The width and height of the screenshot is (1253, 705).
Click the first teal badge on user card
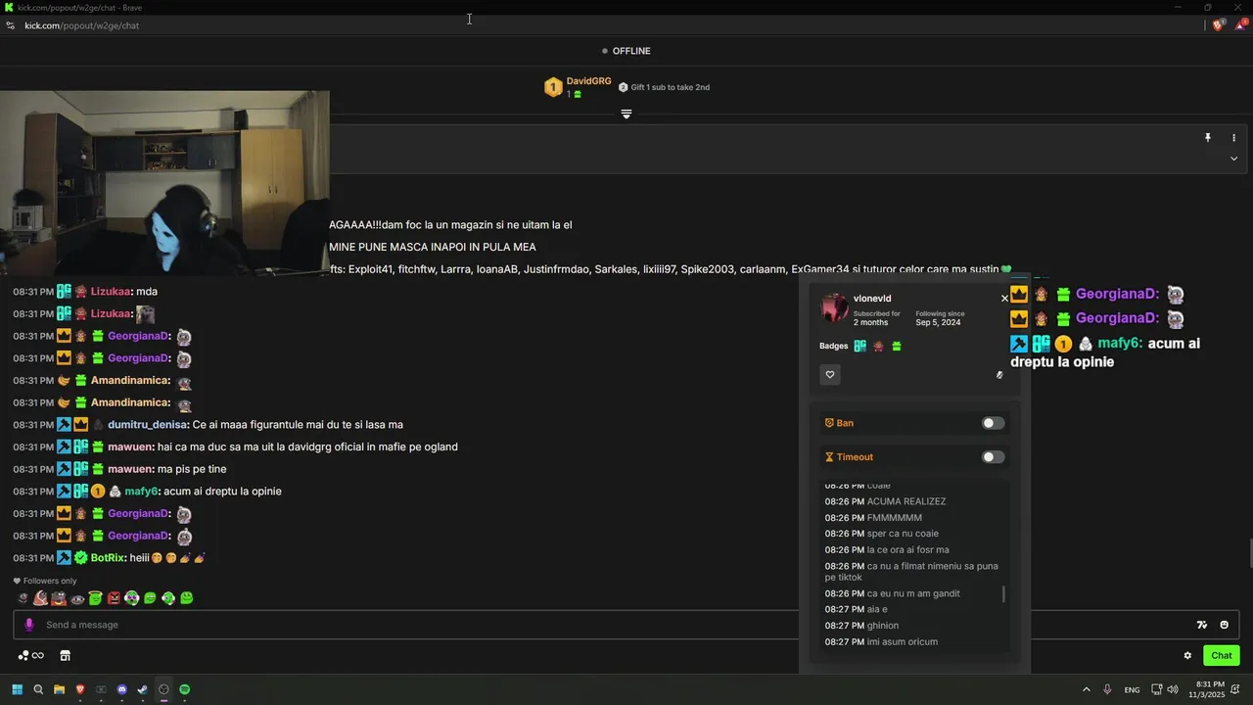point(859,346)
